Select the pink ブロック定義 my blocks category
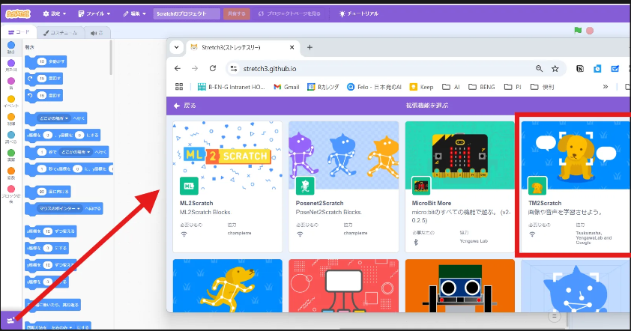 tap(11, 194)
